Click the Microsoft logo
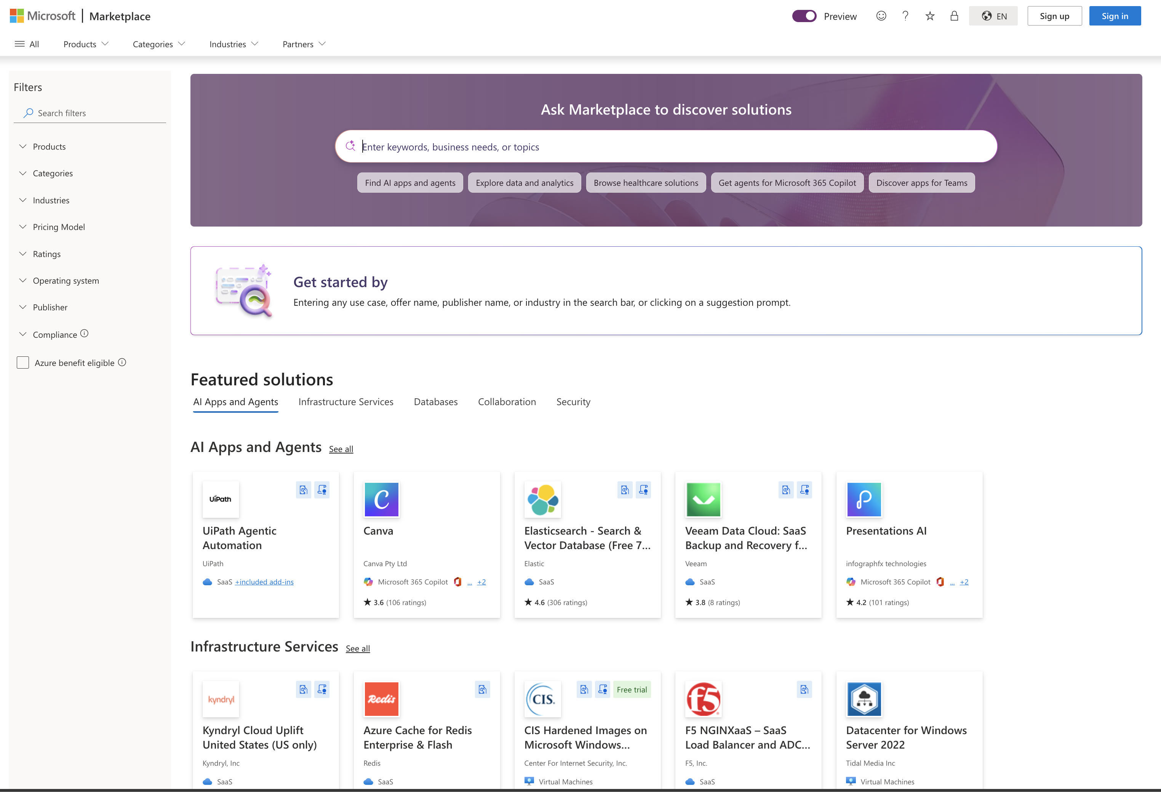The image size is (1161, 792). coord(42,16)
